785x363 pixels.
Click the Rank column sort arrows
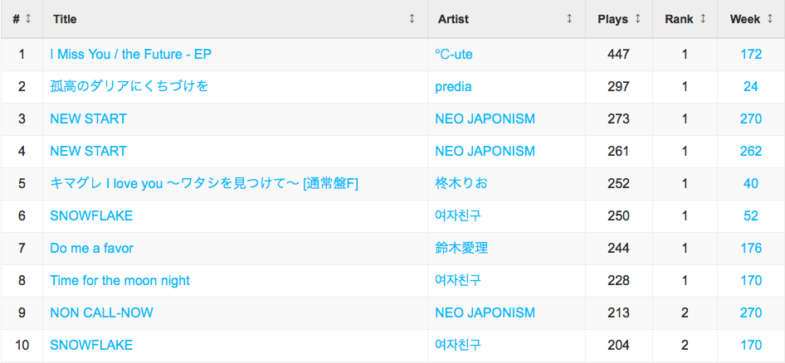(703, 19)
